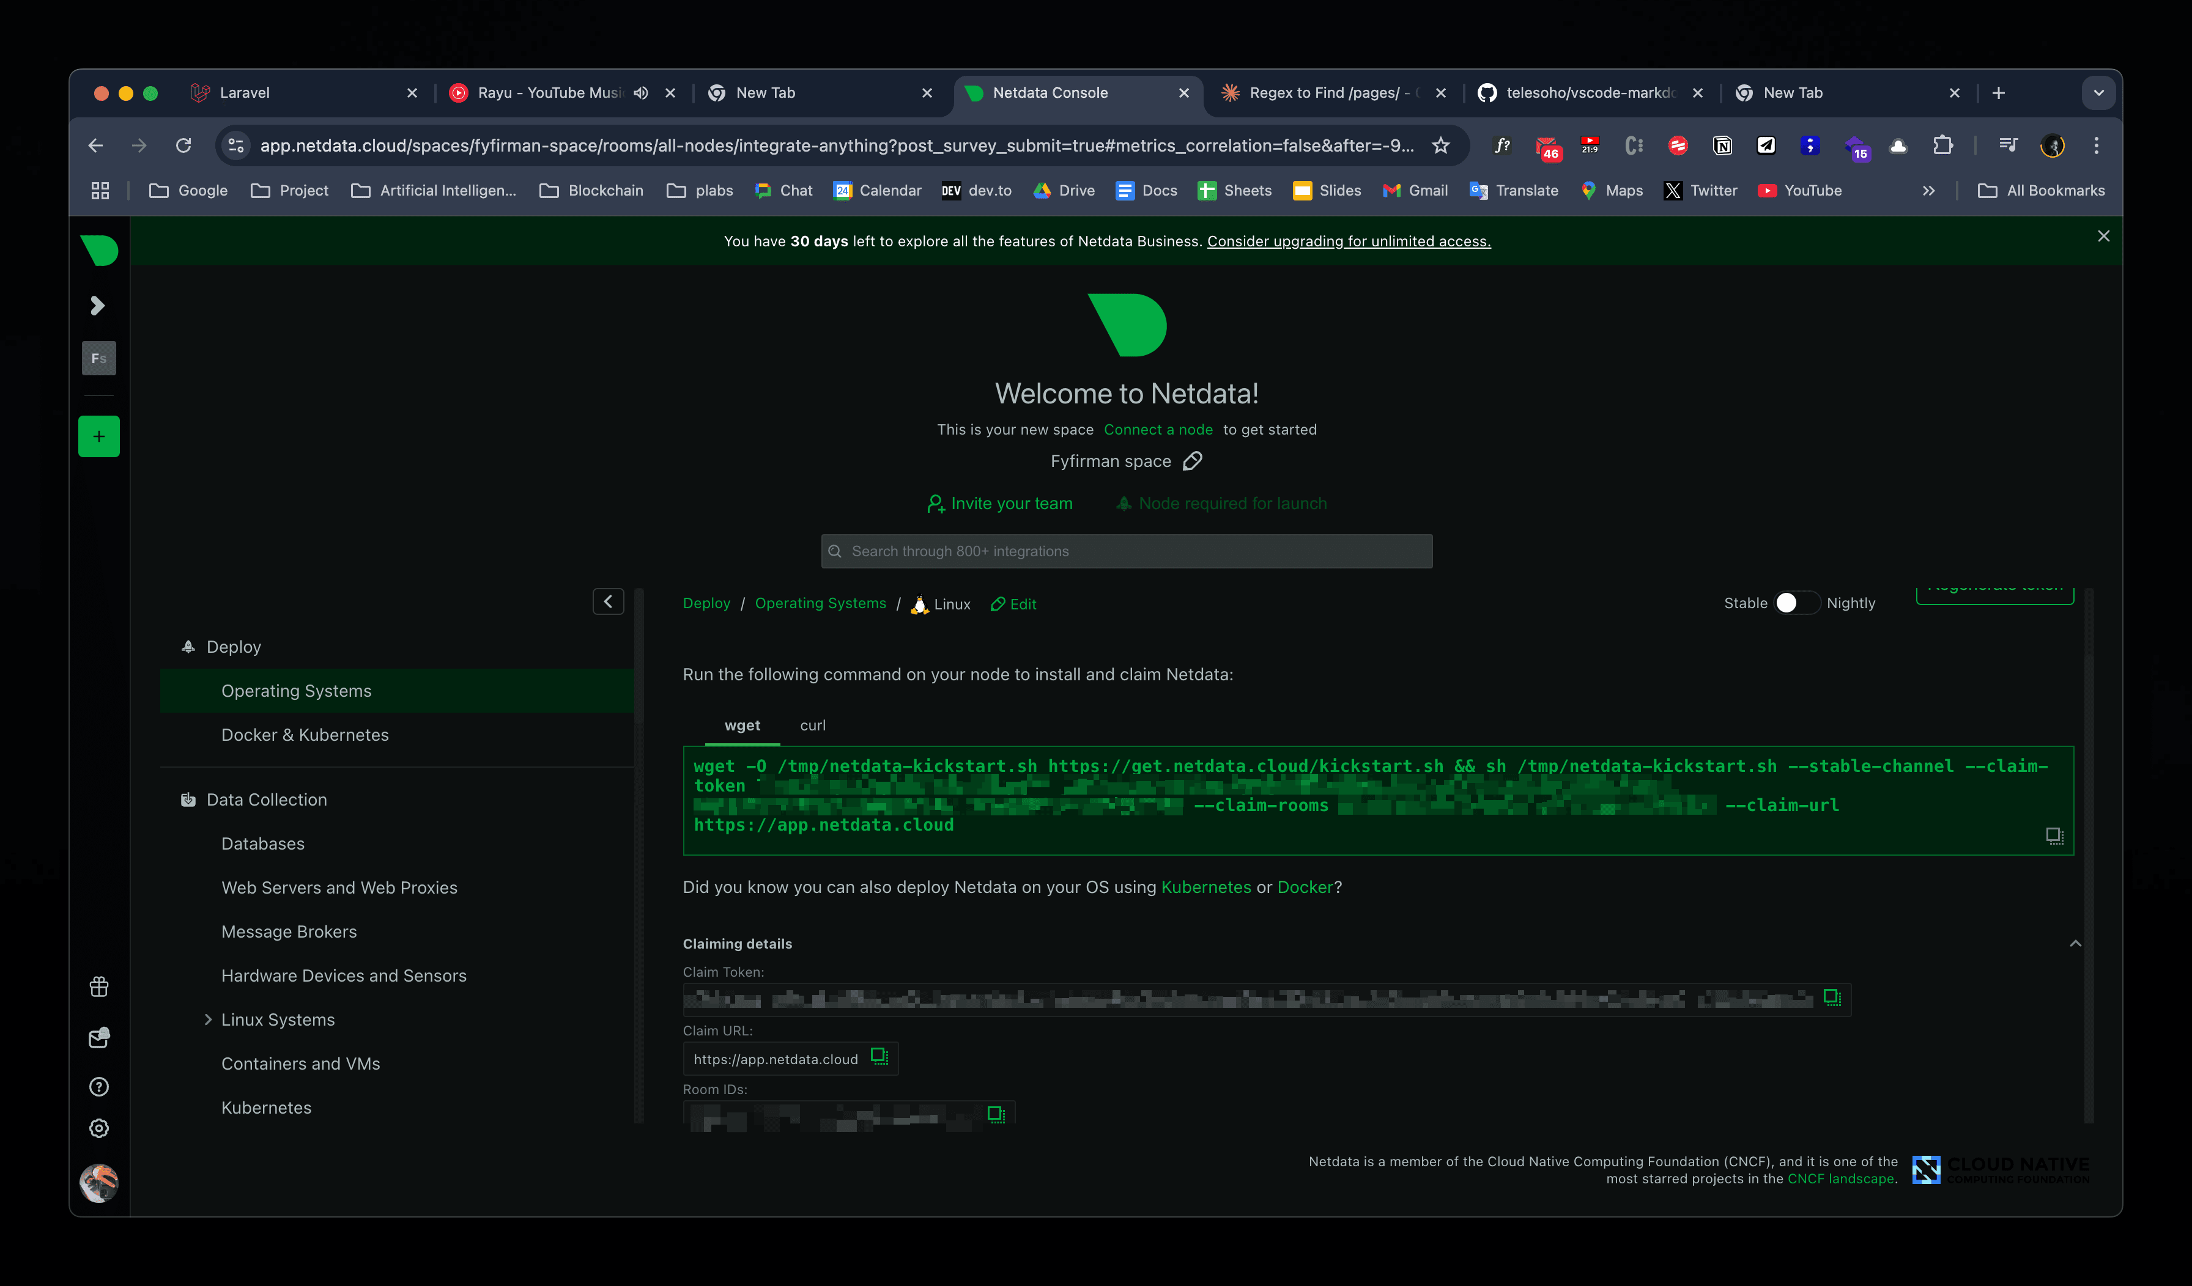Open the Blockchain bookmarks folder
2192x1286 pixels.
coord(591,191)
